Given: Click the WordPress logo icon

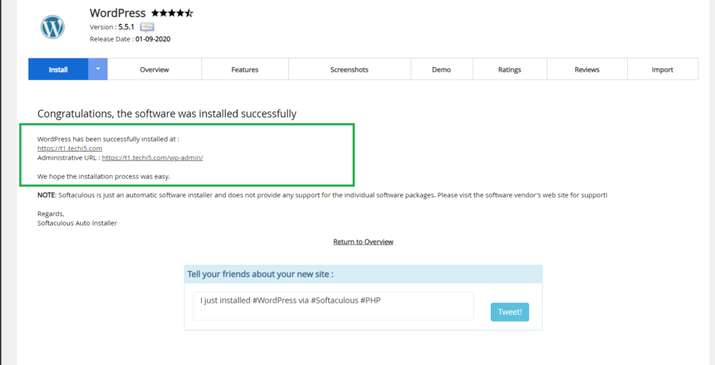Looking at the screenshot, I should [x=52, y=27].
